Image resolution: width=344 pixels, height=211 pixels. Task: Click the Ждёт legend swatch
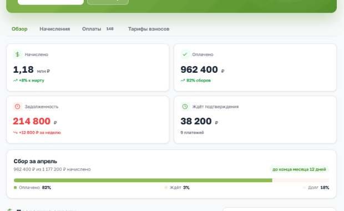pos(166,188)
